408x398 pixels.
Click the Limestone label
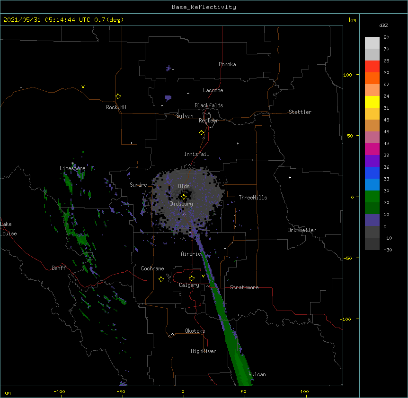click(x=72, y=168)
